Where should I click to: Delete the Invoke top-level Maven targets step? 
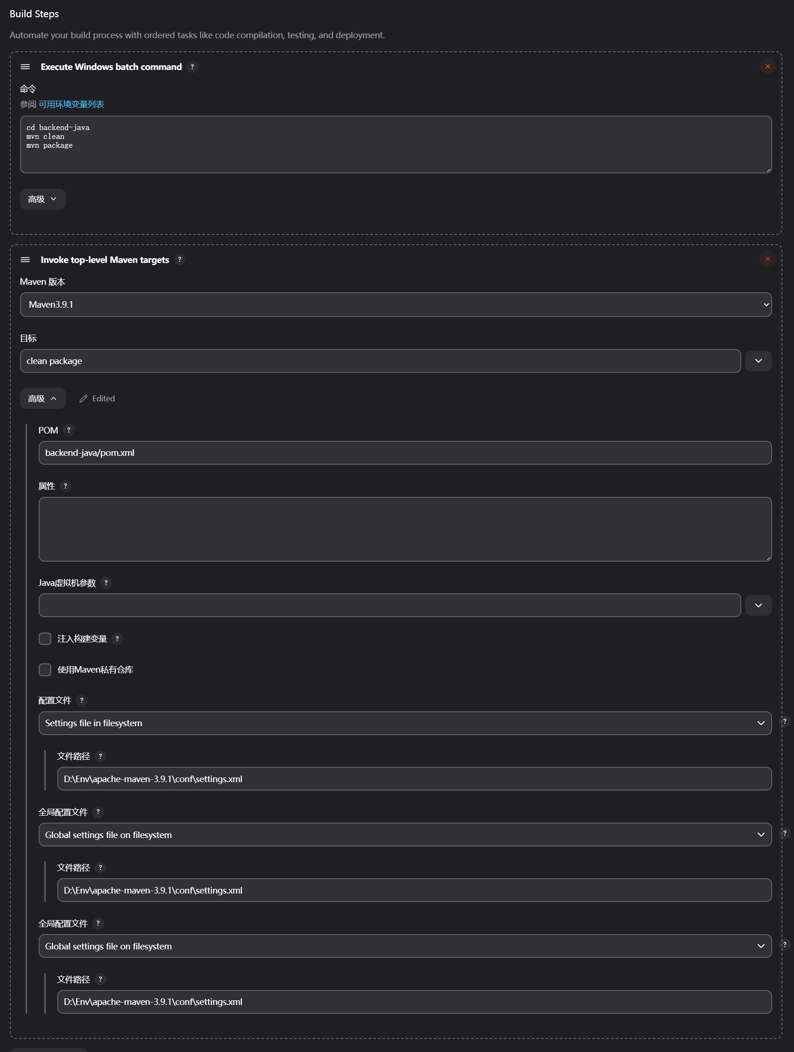click(x=767, y=259)
